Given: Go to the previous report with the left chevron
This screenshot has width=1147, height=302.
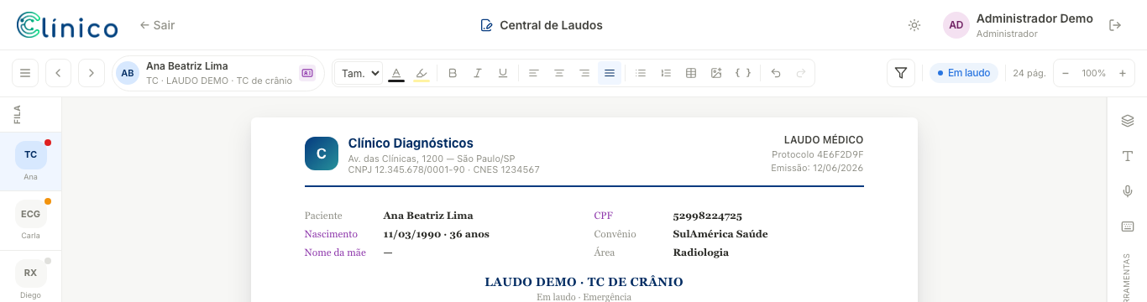Looking at the screenshot, I should click(58, 73).
